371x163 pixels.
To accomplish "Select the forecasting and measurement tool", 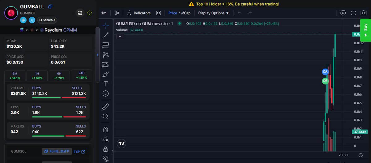I will point(106,64).
